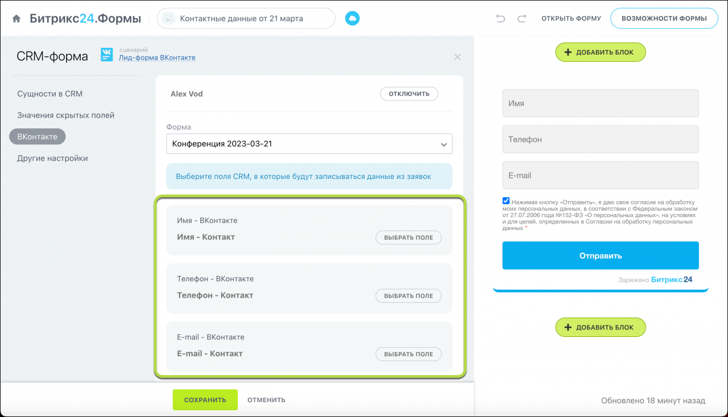Open the Заряжено Битрикс24 link
The width and height of the screenshot is (728, 417).
click(x=655, y=280)
